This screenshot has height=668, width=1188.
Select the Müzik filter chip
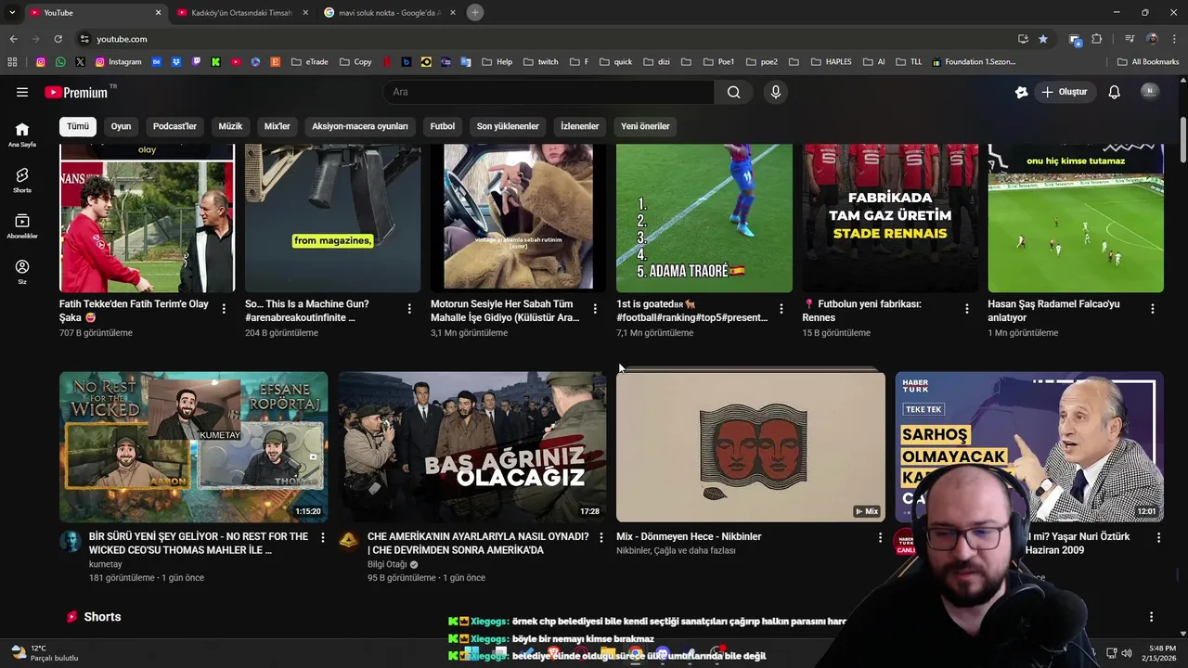[x=230, y=126]
